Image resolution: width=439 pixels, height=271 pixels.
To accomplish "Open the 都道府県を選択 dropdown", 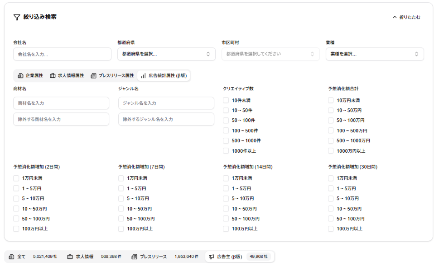I will 166,54.
